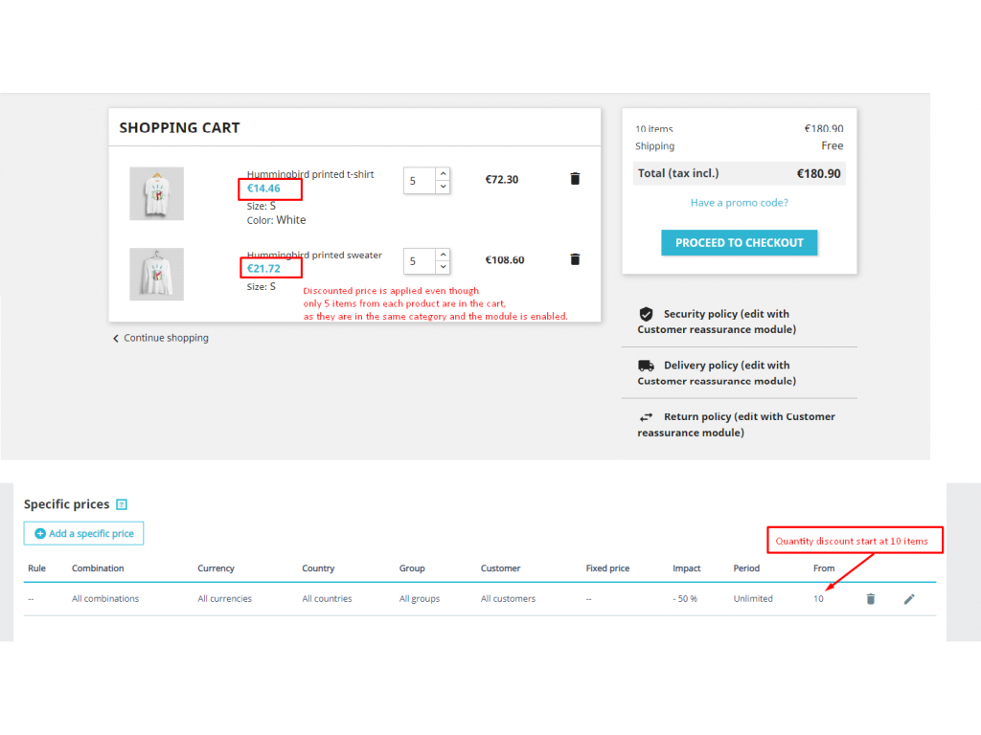The image size is (981, 735).
Task: Click the Delivery policy truck icon
Action: (x=646, y=366)
